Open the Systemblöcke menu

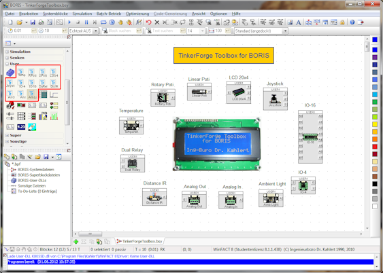click(x=55, y=14)
